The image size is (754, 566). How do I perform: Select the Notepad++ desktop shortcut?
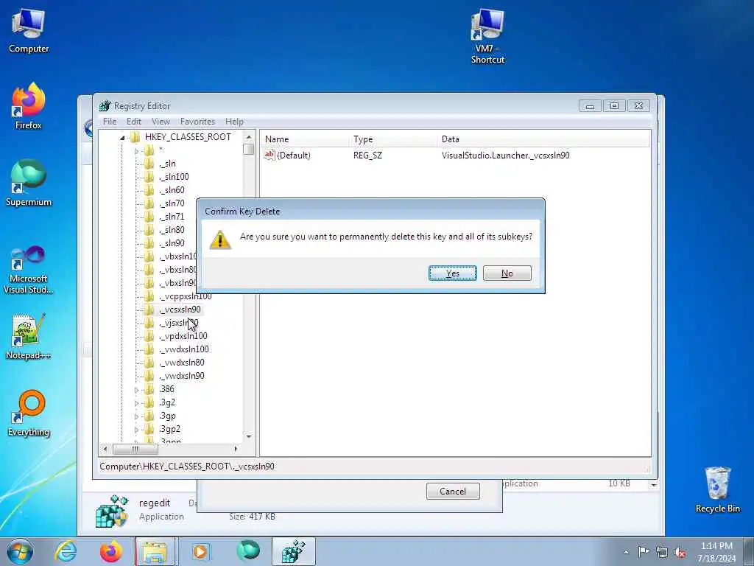[x=29, y=337]
